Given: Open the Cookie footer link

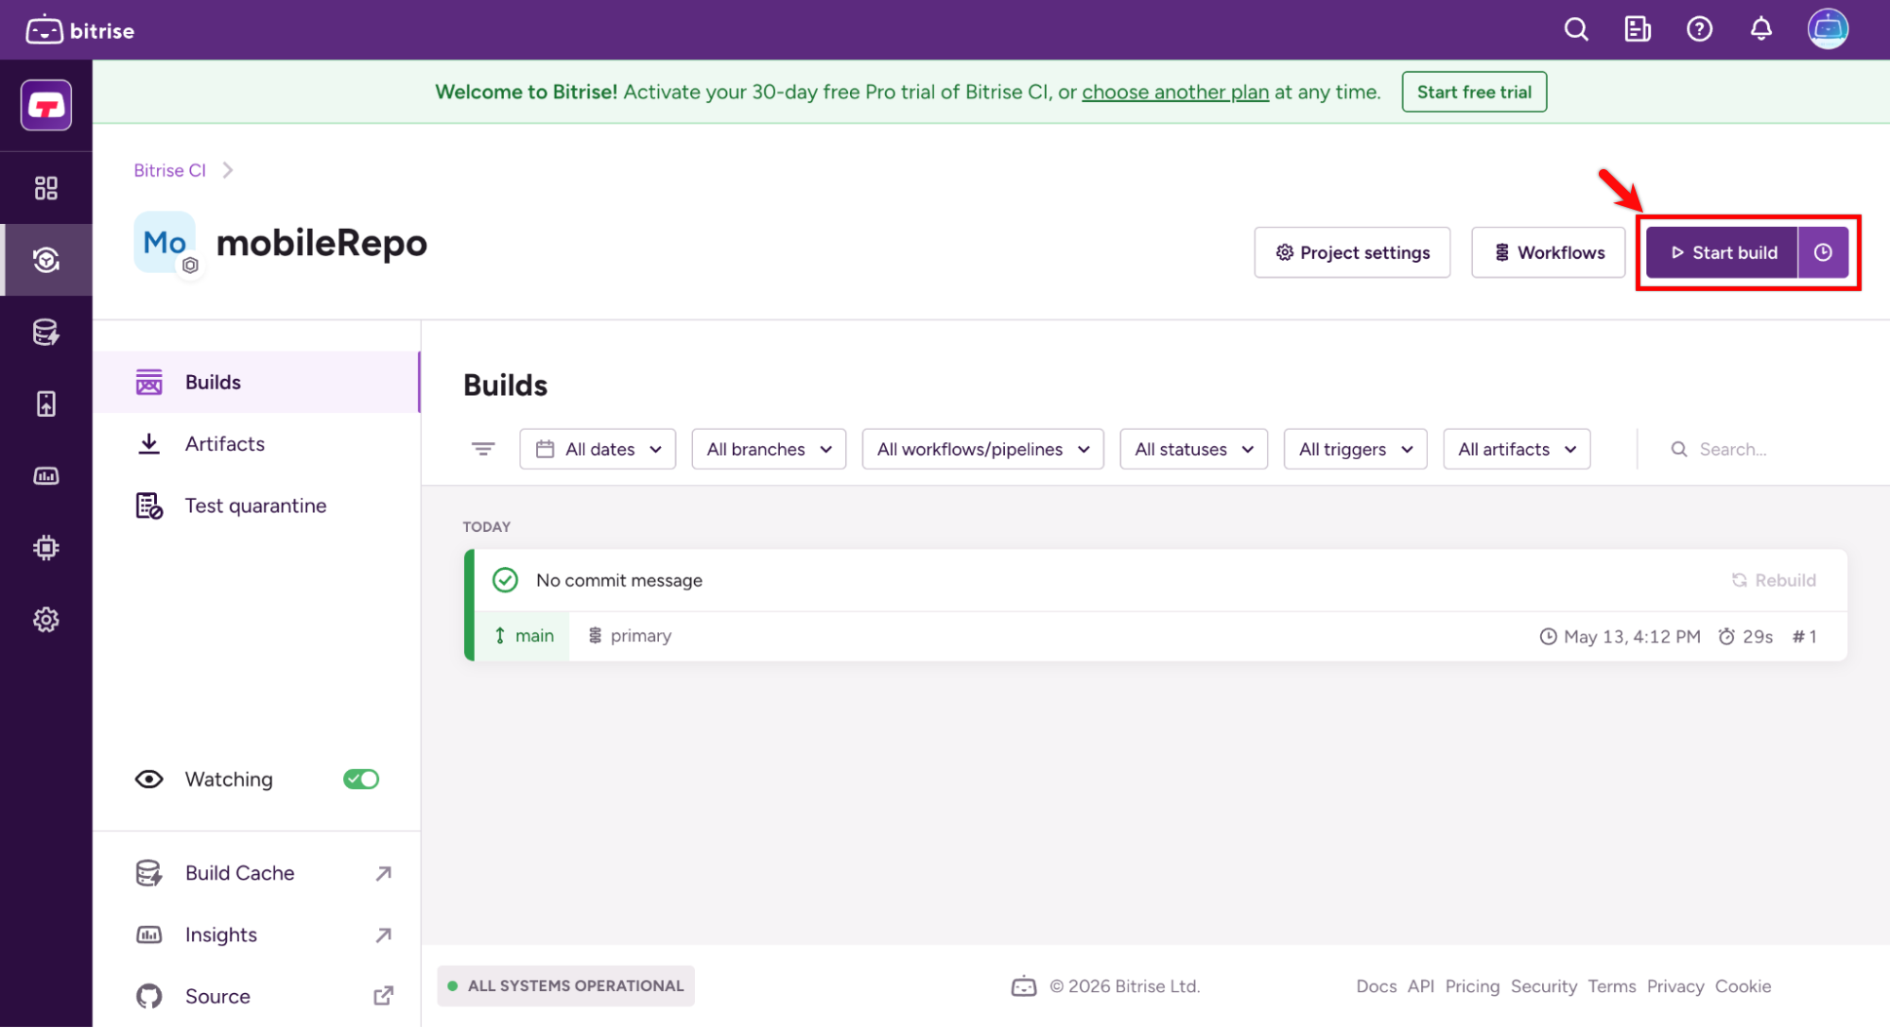Looking at the screenshot, I should [x=1743, y=986].
